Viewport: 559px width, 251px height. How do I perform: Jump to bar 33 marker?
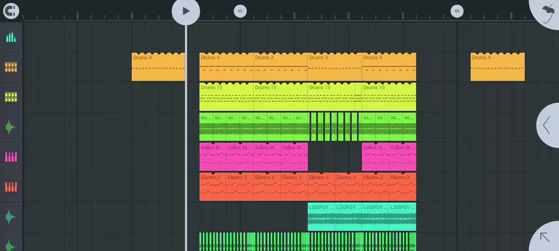pos(240,11)
